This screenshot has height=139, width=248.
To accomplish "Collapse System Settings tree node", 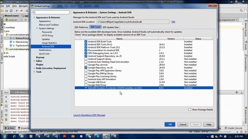I will point(37,28).
